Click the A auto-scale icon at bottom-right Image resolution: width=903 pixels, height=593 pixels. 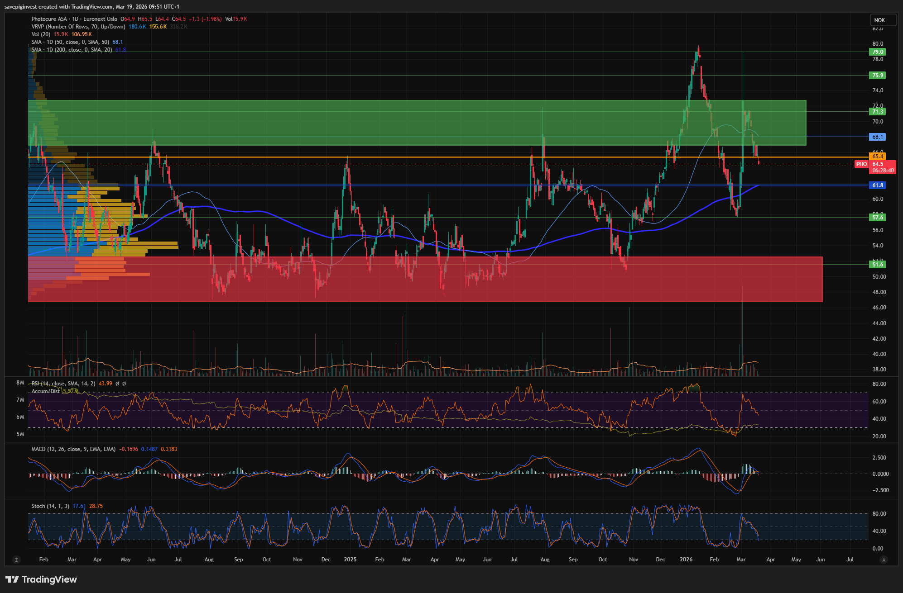pos(883,560)
